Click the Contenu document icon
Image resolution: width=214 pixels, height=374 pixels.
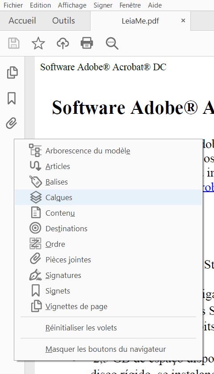click(36, 213)
